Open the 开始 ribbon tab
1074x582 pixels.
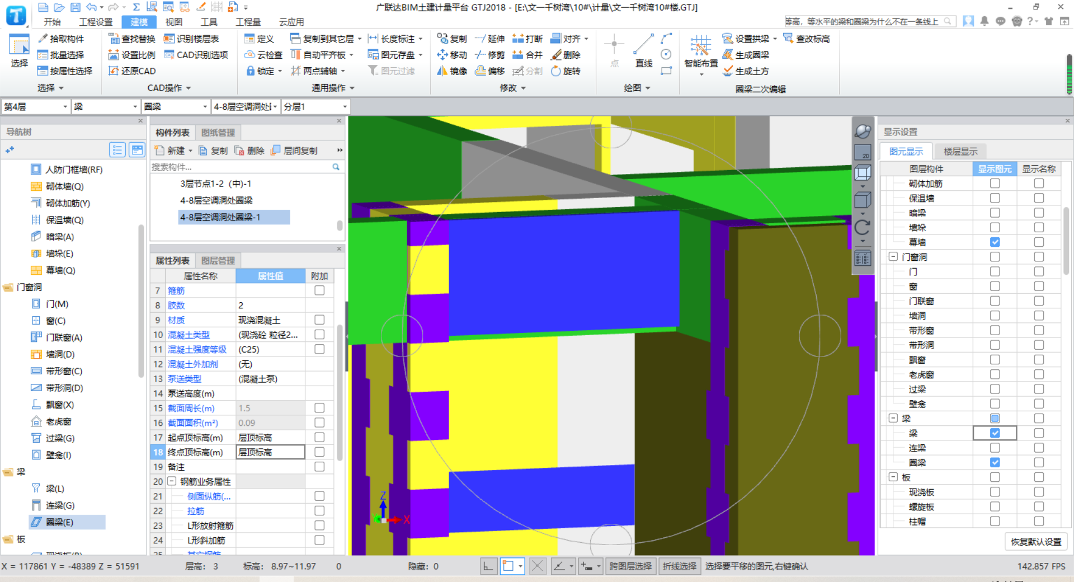pos(52,22)
